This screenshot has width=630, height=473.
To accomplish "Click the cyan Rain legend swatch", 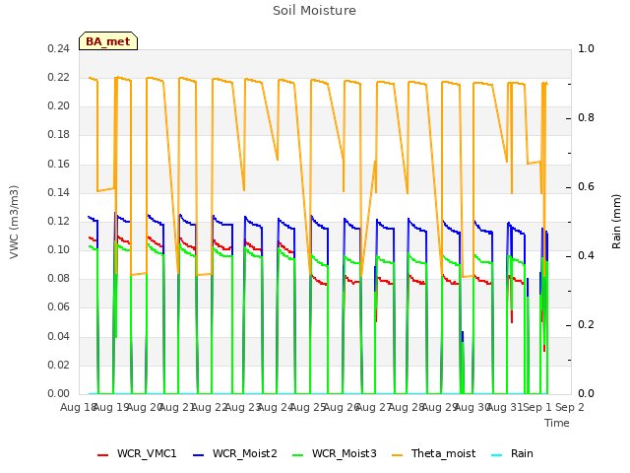I will pyautogui.click(x=496, y=455).
